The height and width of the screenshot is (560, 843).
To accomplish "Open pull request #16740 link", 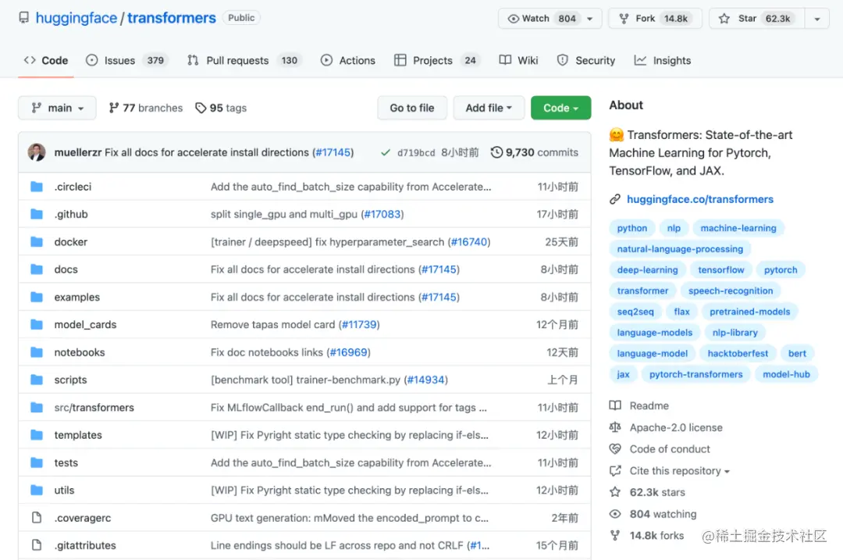I will 469,241.
